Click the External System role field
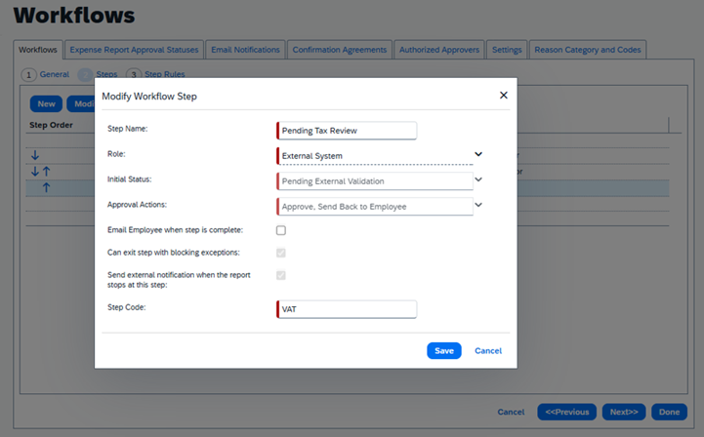Screen dimensions: 704x437 click(375, 156)
